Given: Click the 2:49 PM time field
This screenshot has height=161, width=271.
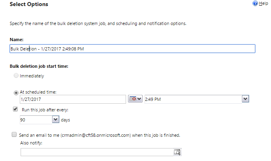Looking at the screenshot, I should [x=193, y=99].
